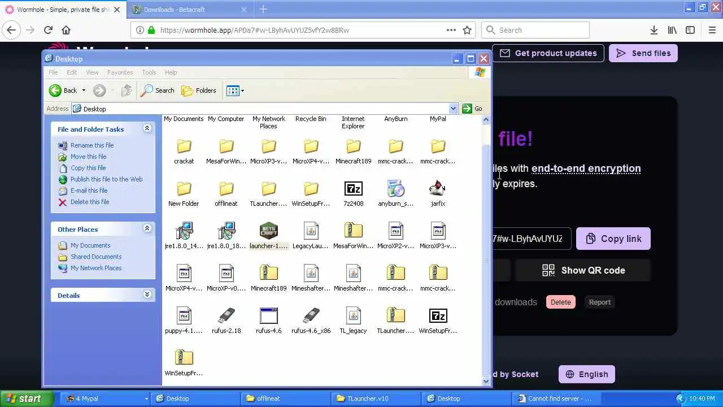Select the MicroXP2-v file icon
The width and height of the screenshot is (723, 407).
[395, 231]
